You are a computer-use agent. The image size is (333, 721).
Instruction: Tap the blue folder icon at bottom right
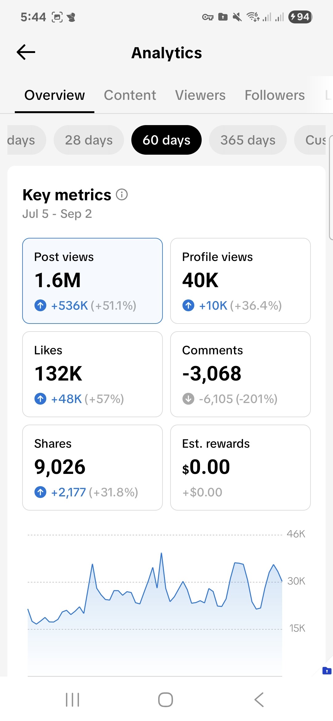pyautogui.click(x=327, y=670)
